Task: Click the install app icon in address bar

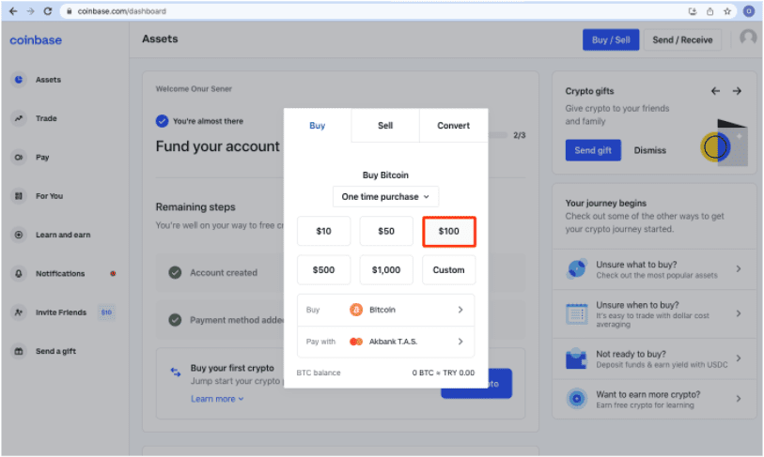Action: point(693,11)
